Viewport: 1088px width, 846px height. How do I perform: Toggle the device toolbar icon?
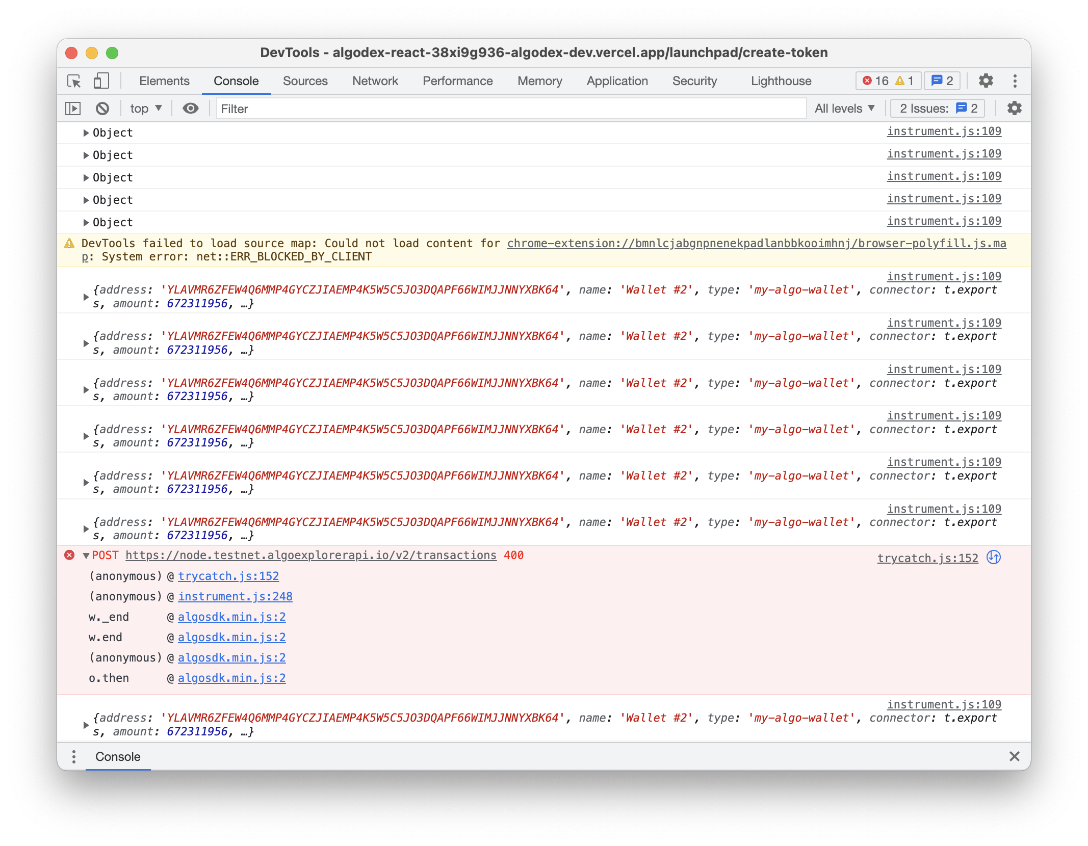click(x=101, y=81)
